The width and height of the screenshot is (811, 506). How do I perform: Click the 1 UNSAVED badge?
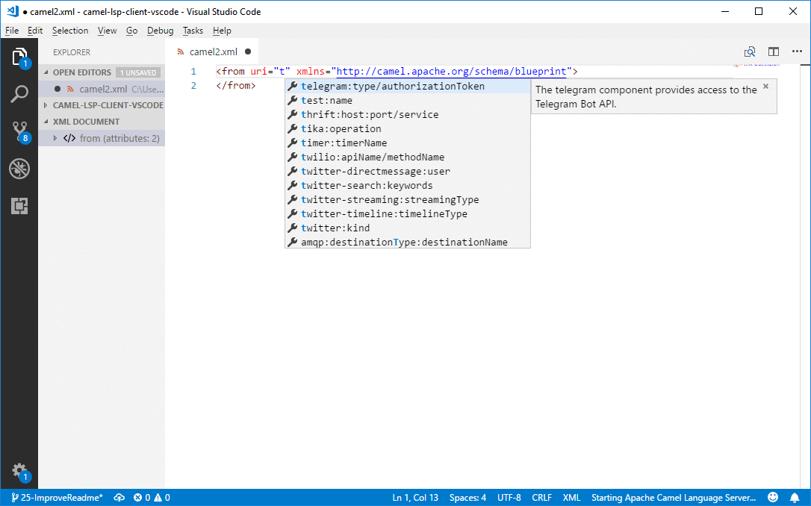click(138, 72)
